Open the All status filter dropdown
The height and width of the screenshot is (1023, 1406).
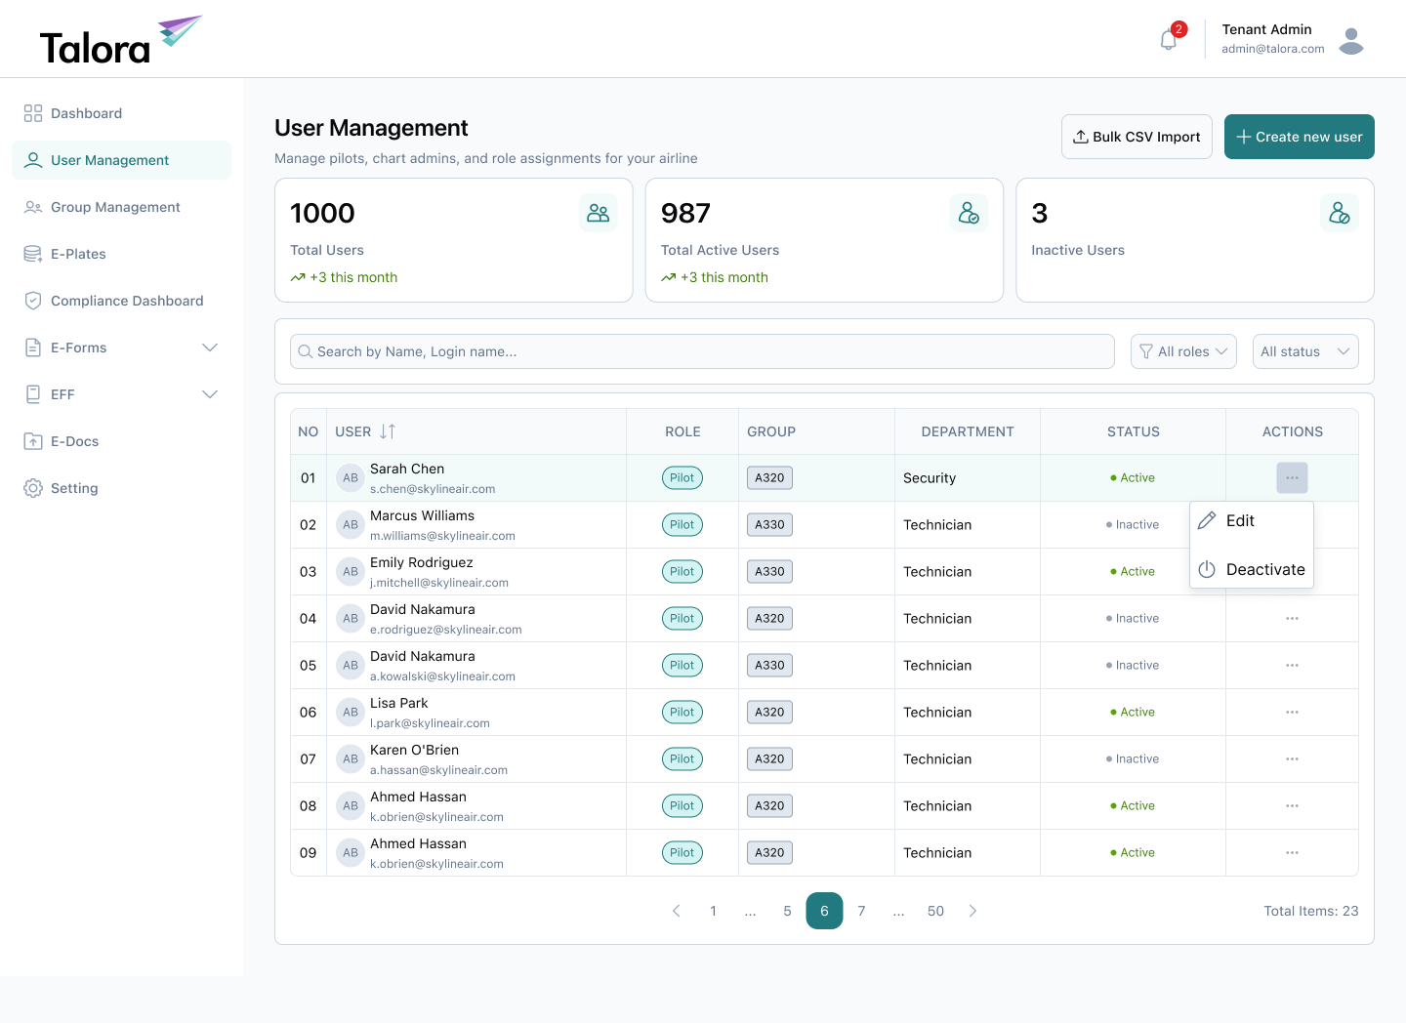pyautogui.click(x=1305, y=351)
